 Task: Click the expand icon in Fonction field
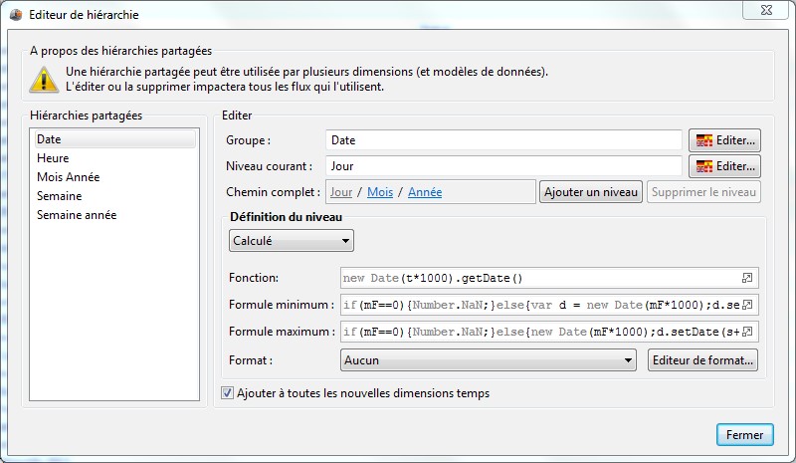coord(748,278)
